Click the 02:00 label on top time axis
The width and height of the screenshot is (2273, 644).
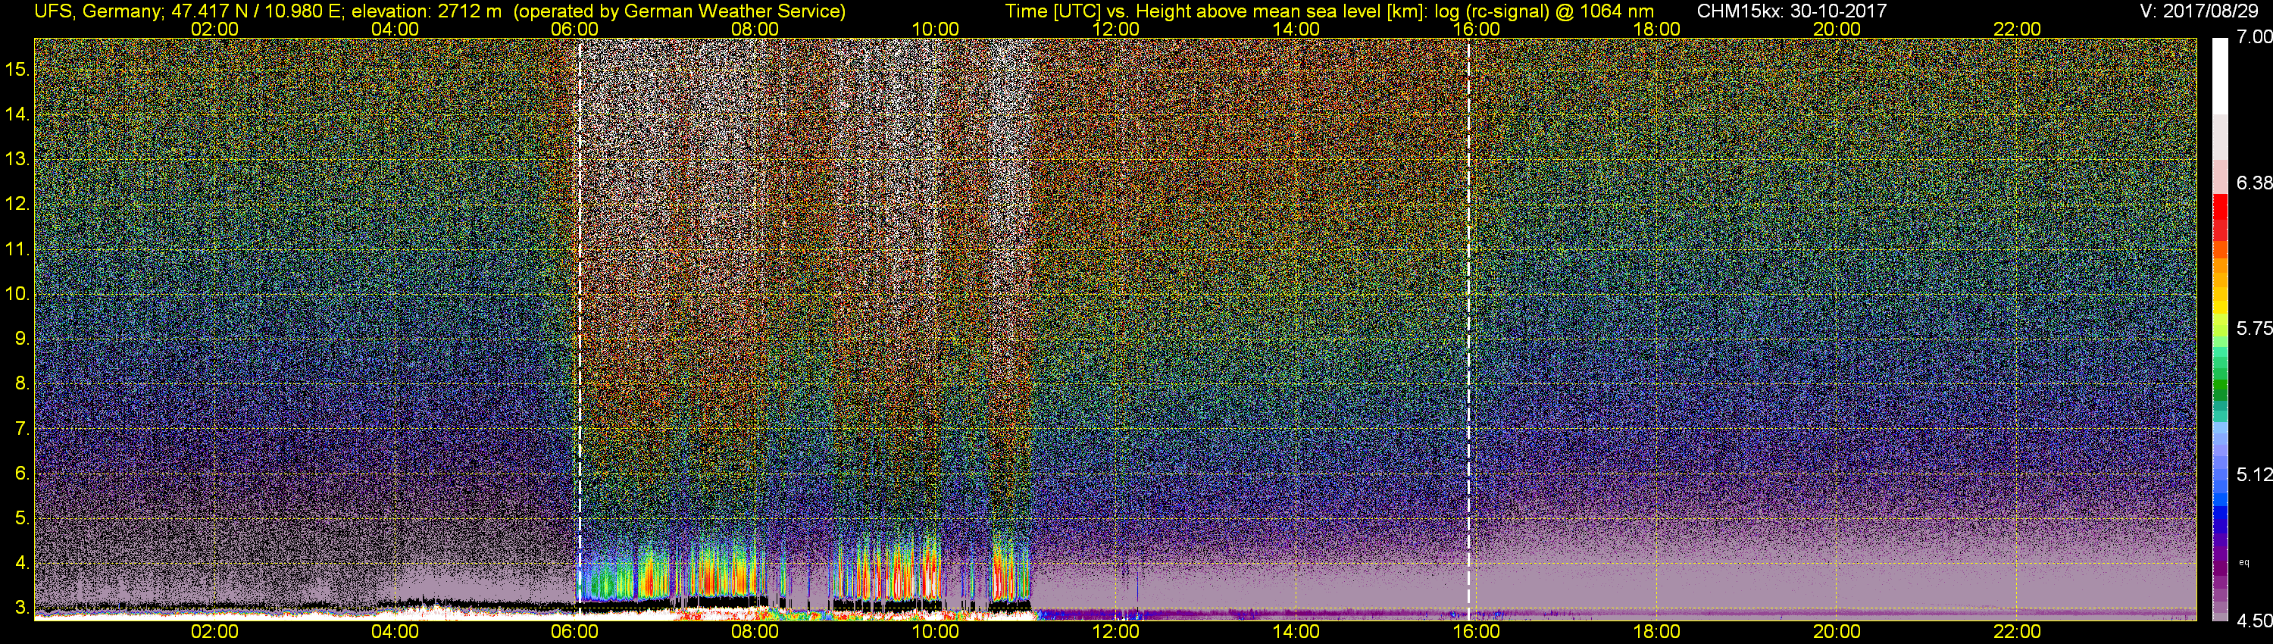tap(214, 29)
